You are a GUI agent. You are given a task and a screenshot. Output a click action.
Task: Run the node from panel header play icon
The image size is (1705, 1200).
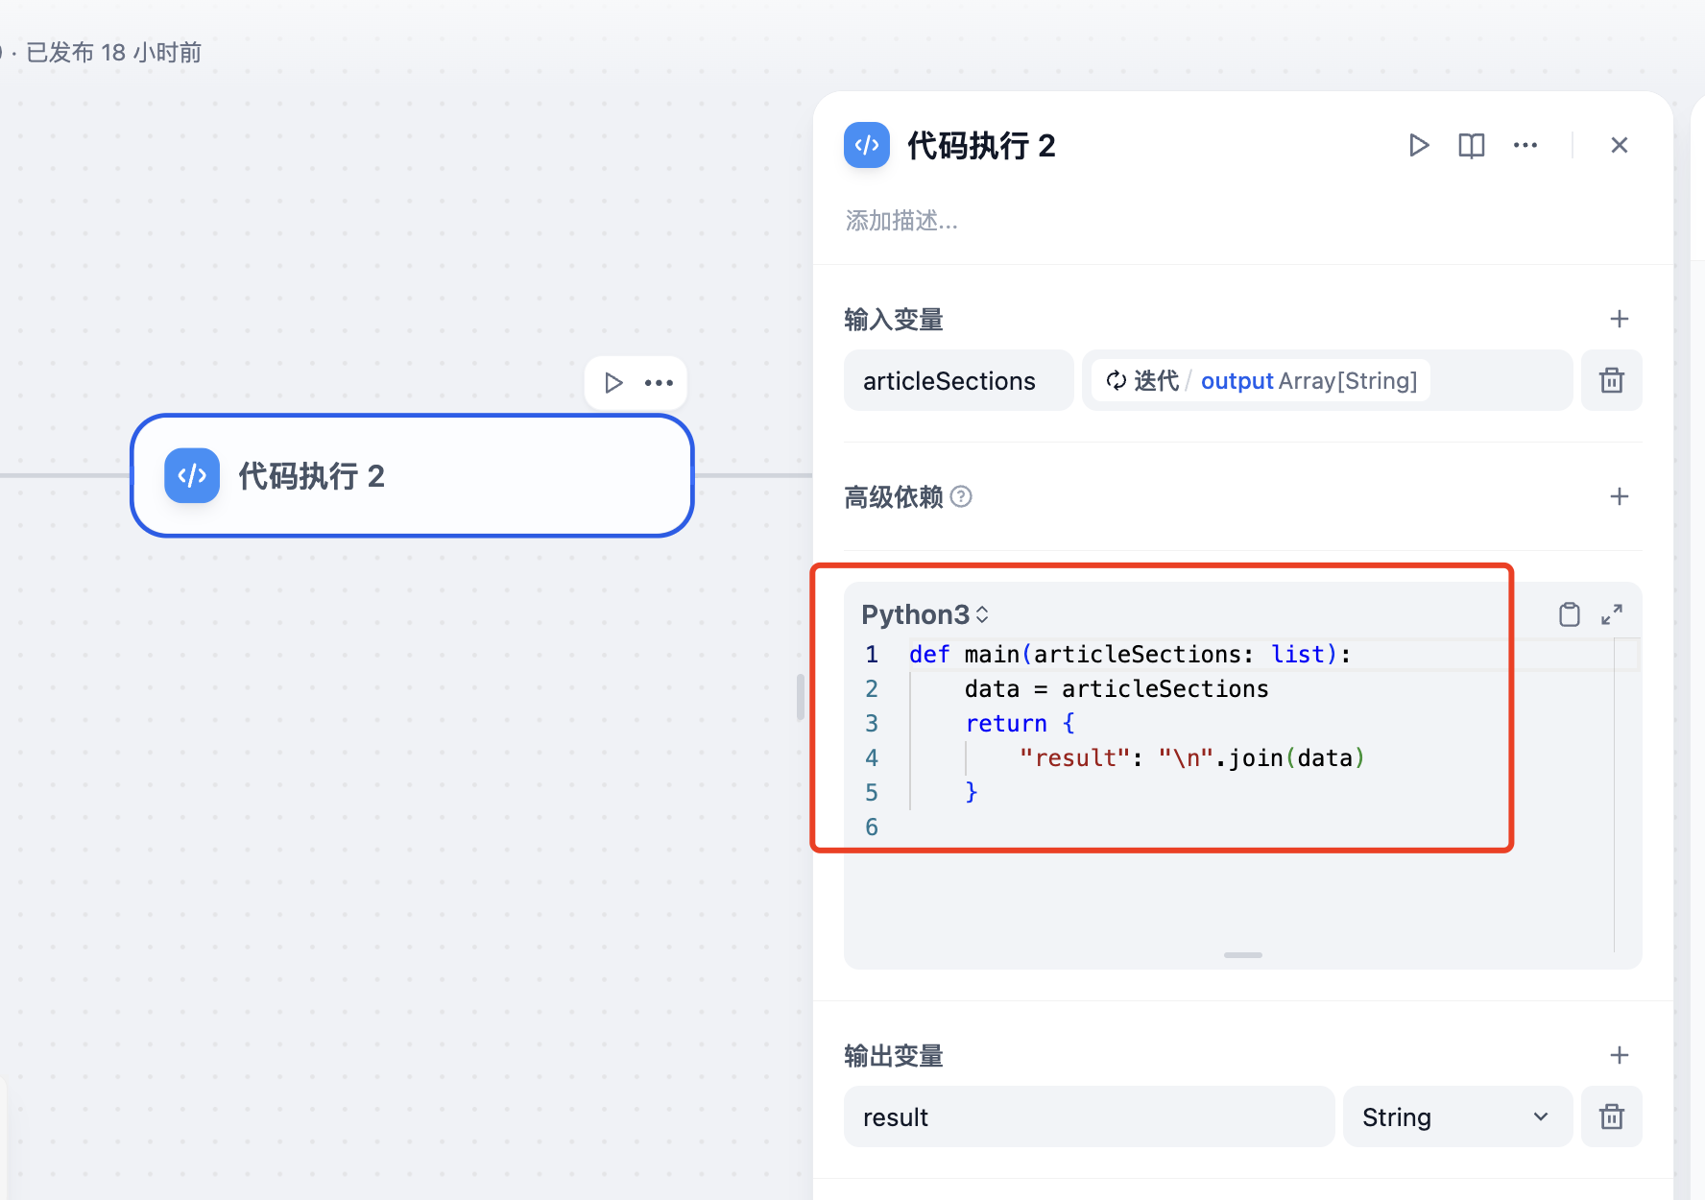(1418, 145)
